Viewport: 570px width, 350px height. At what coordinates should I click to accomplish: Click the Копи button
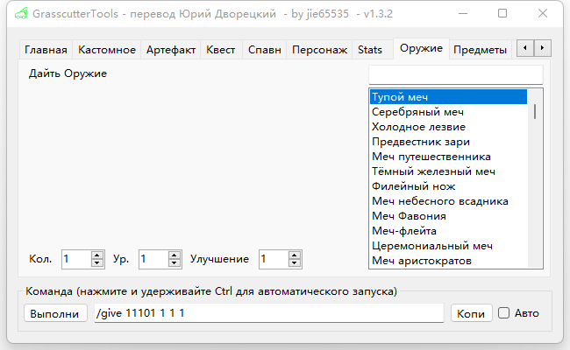point(472,313)
